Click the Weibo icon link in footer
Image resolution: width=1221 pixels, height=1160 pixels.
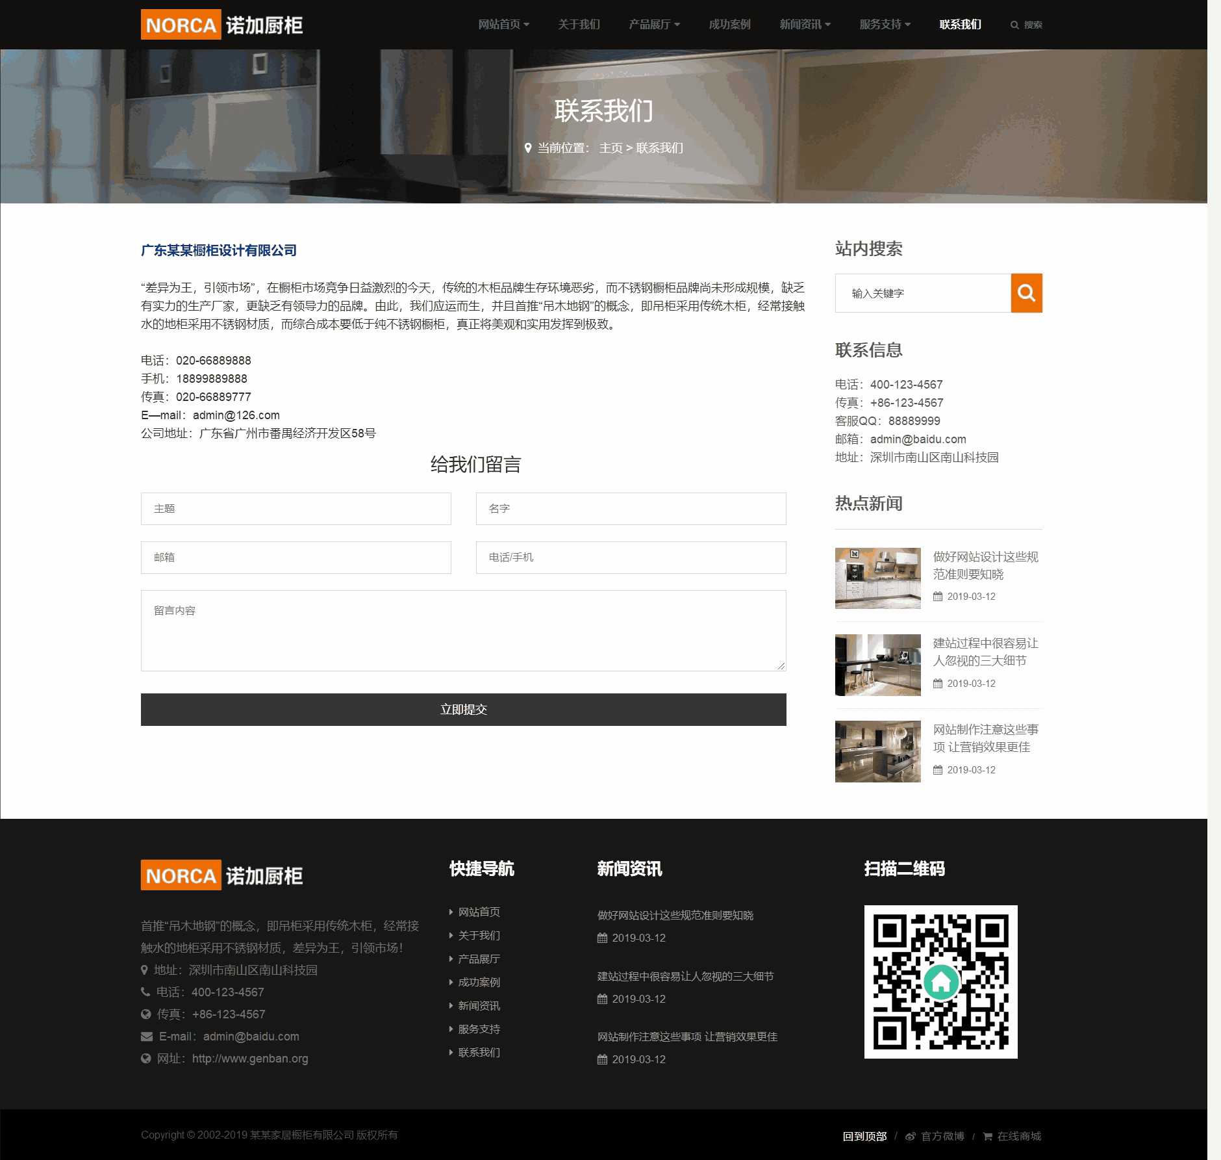pos(911,1136)
